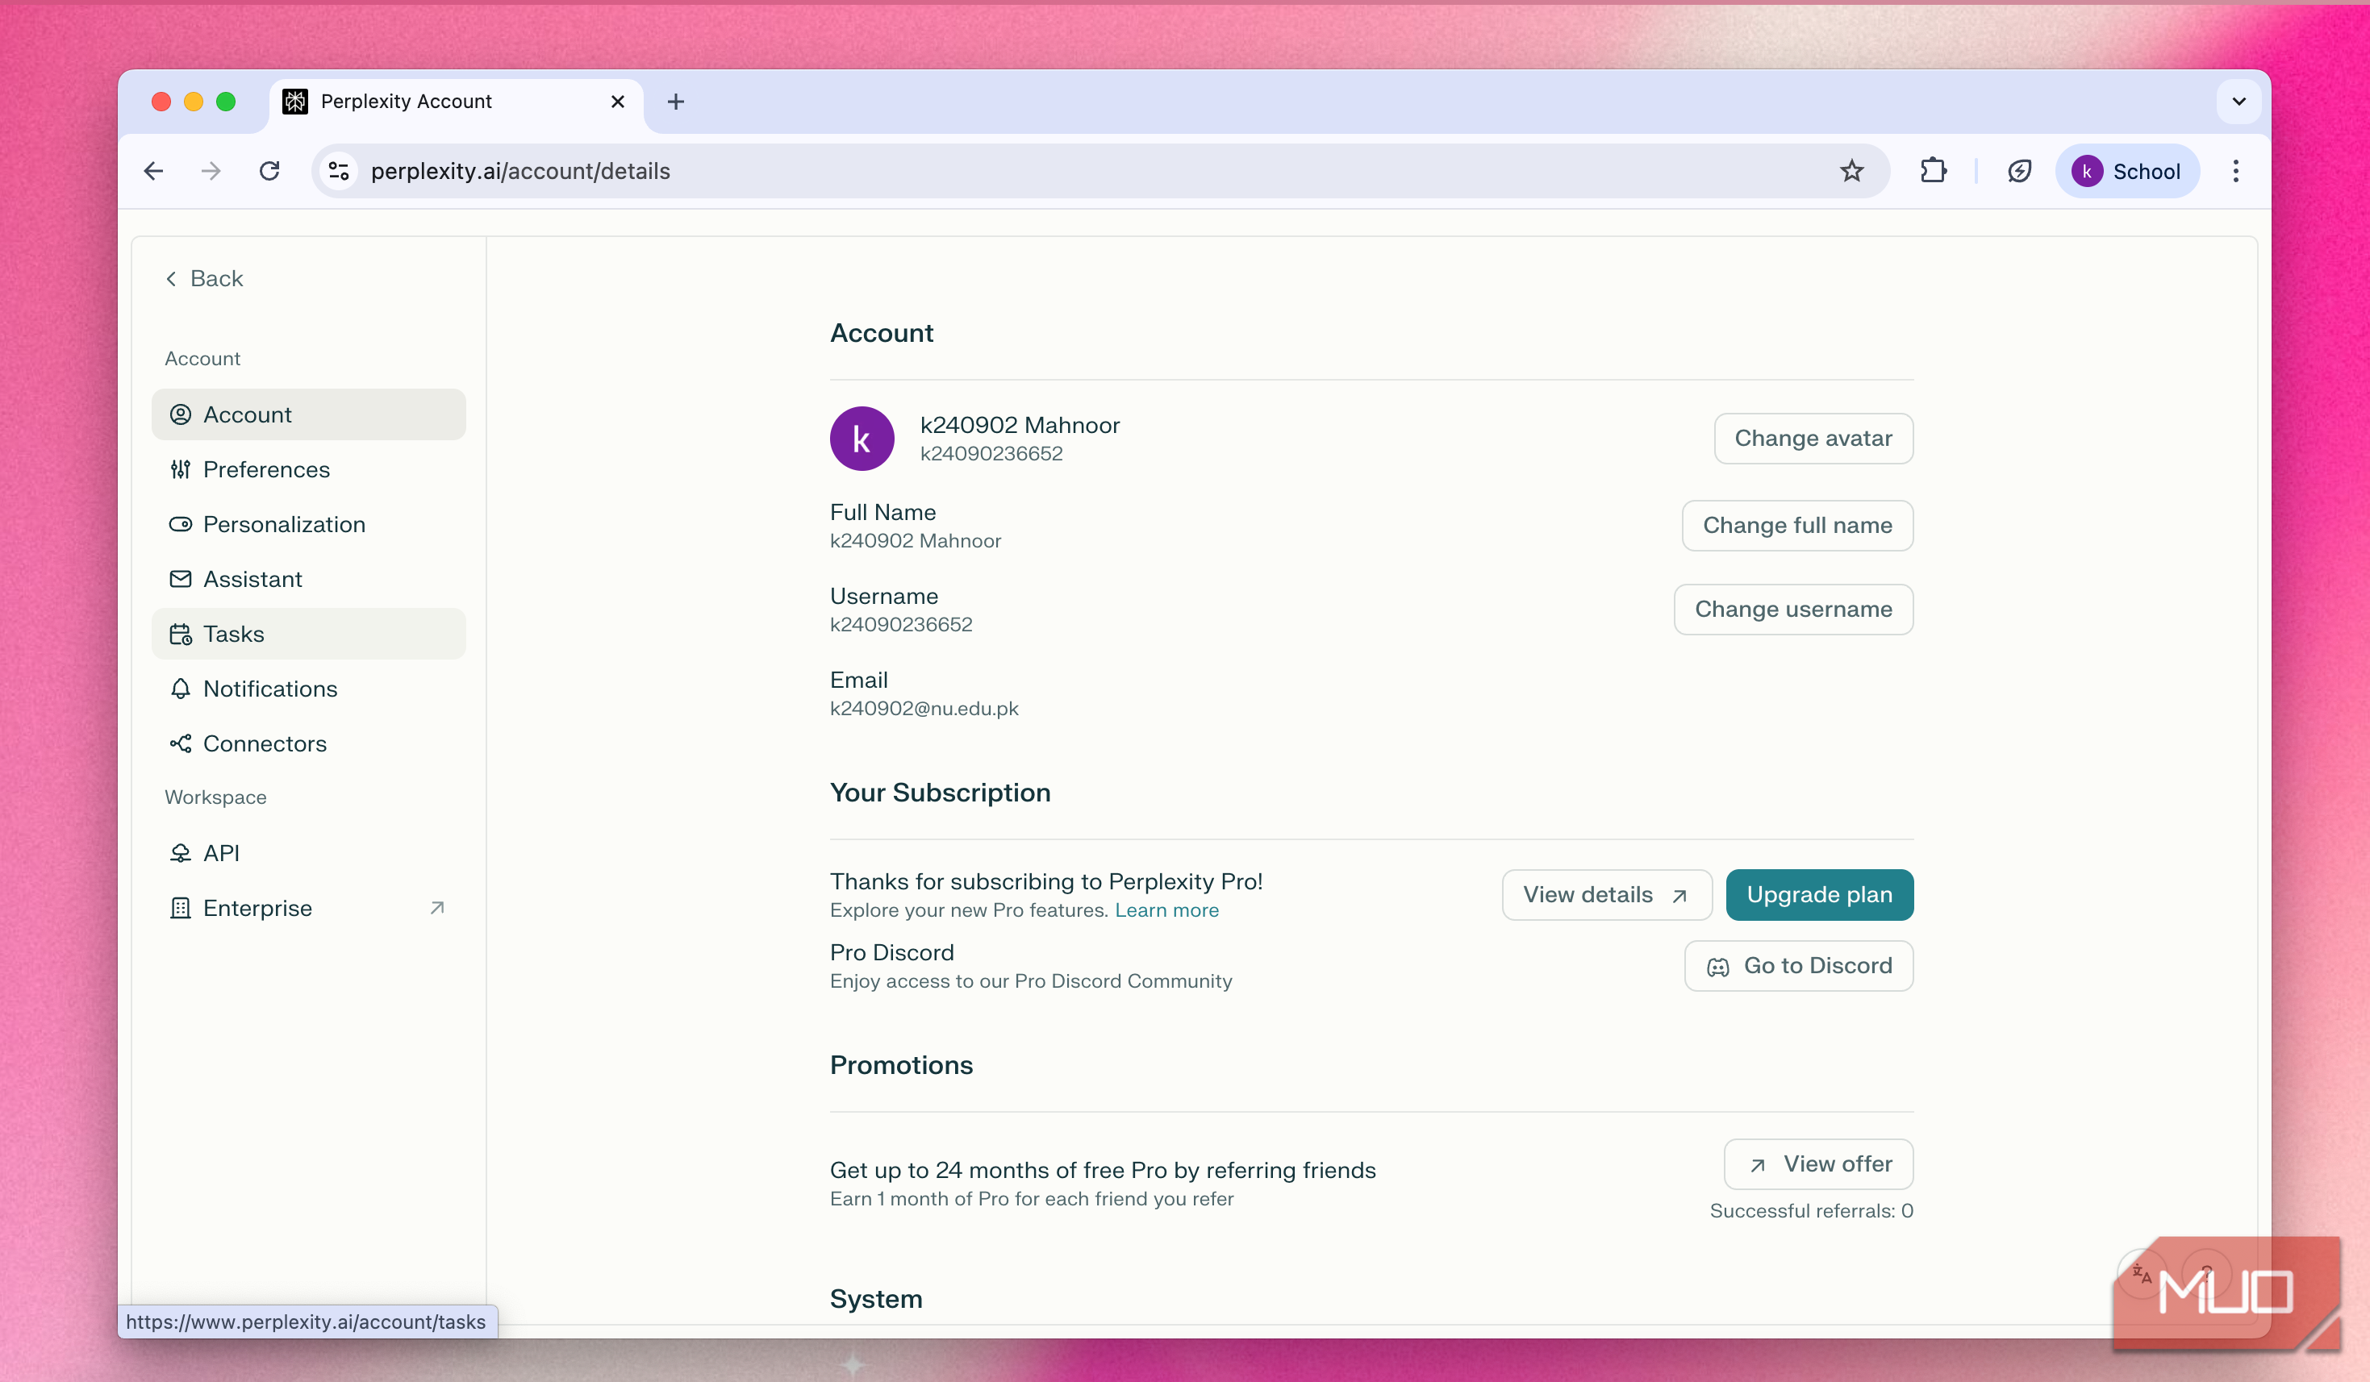Close the Perplexity Account tab

click(617, 102)
